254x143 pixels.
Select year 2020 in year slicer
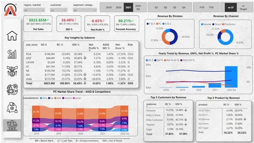tap(118, 7)
